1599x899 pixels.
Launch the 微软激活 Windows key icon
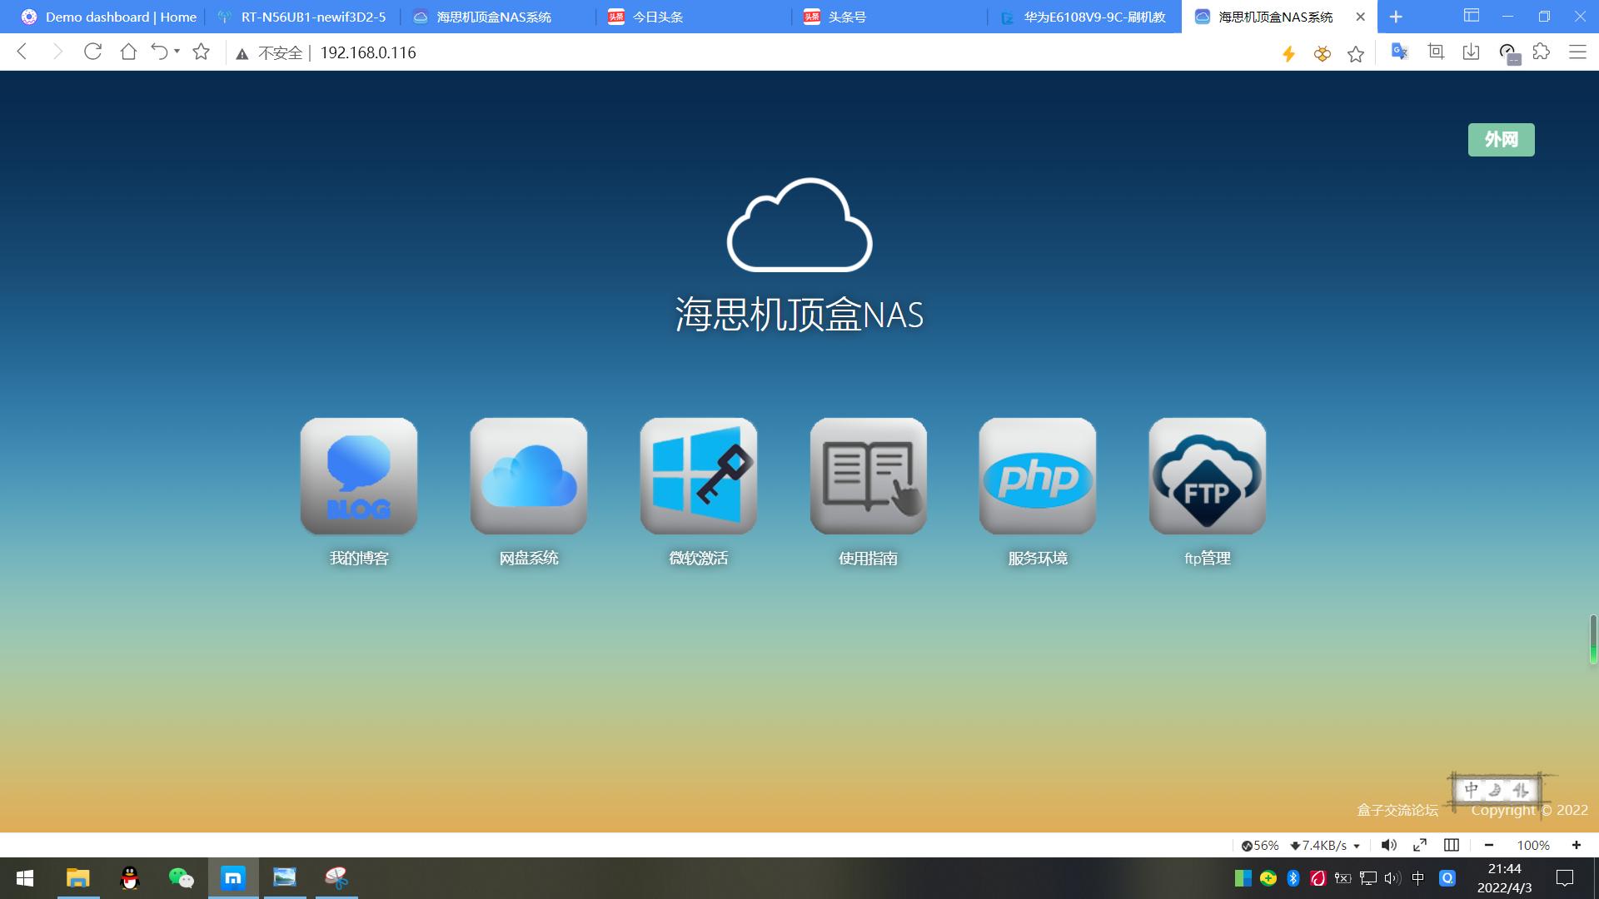pos(698,476)
